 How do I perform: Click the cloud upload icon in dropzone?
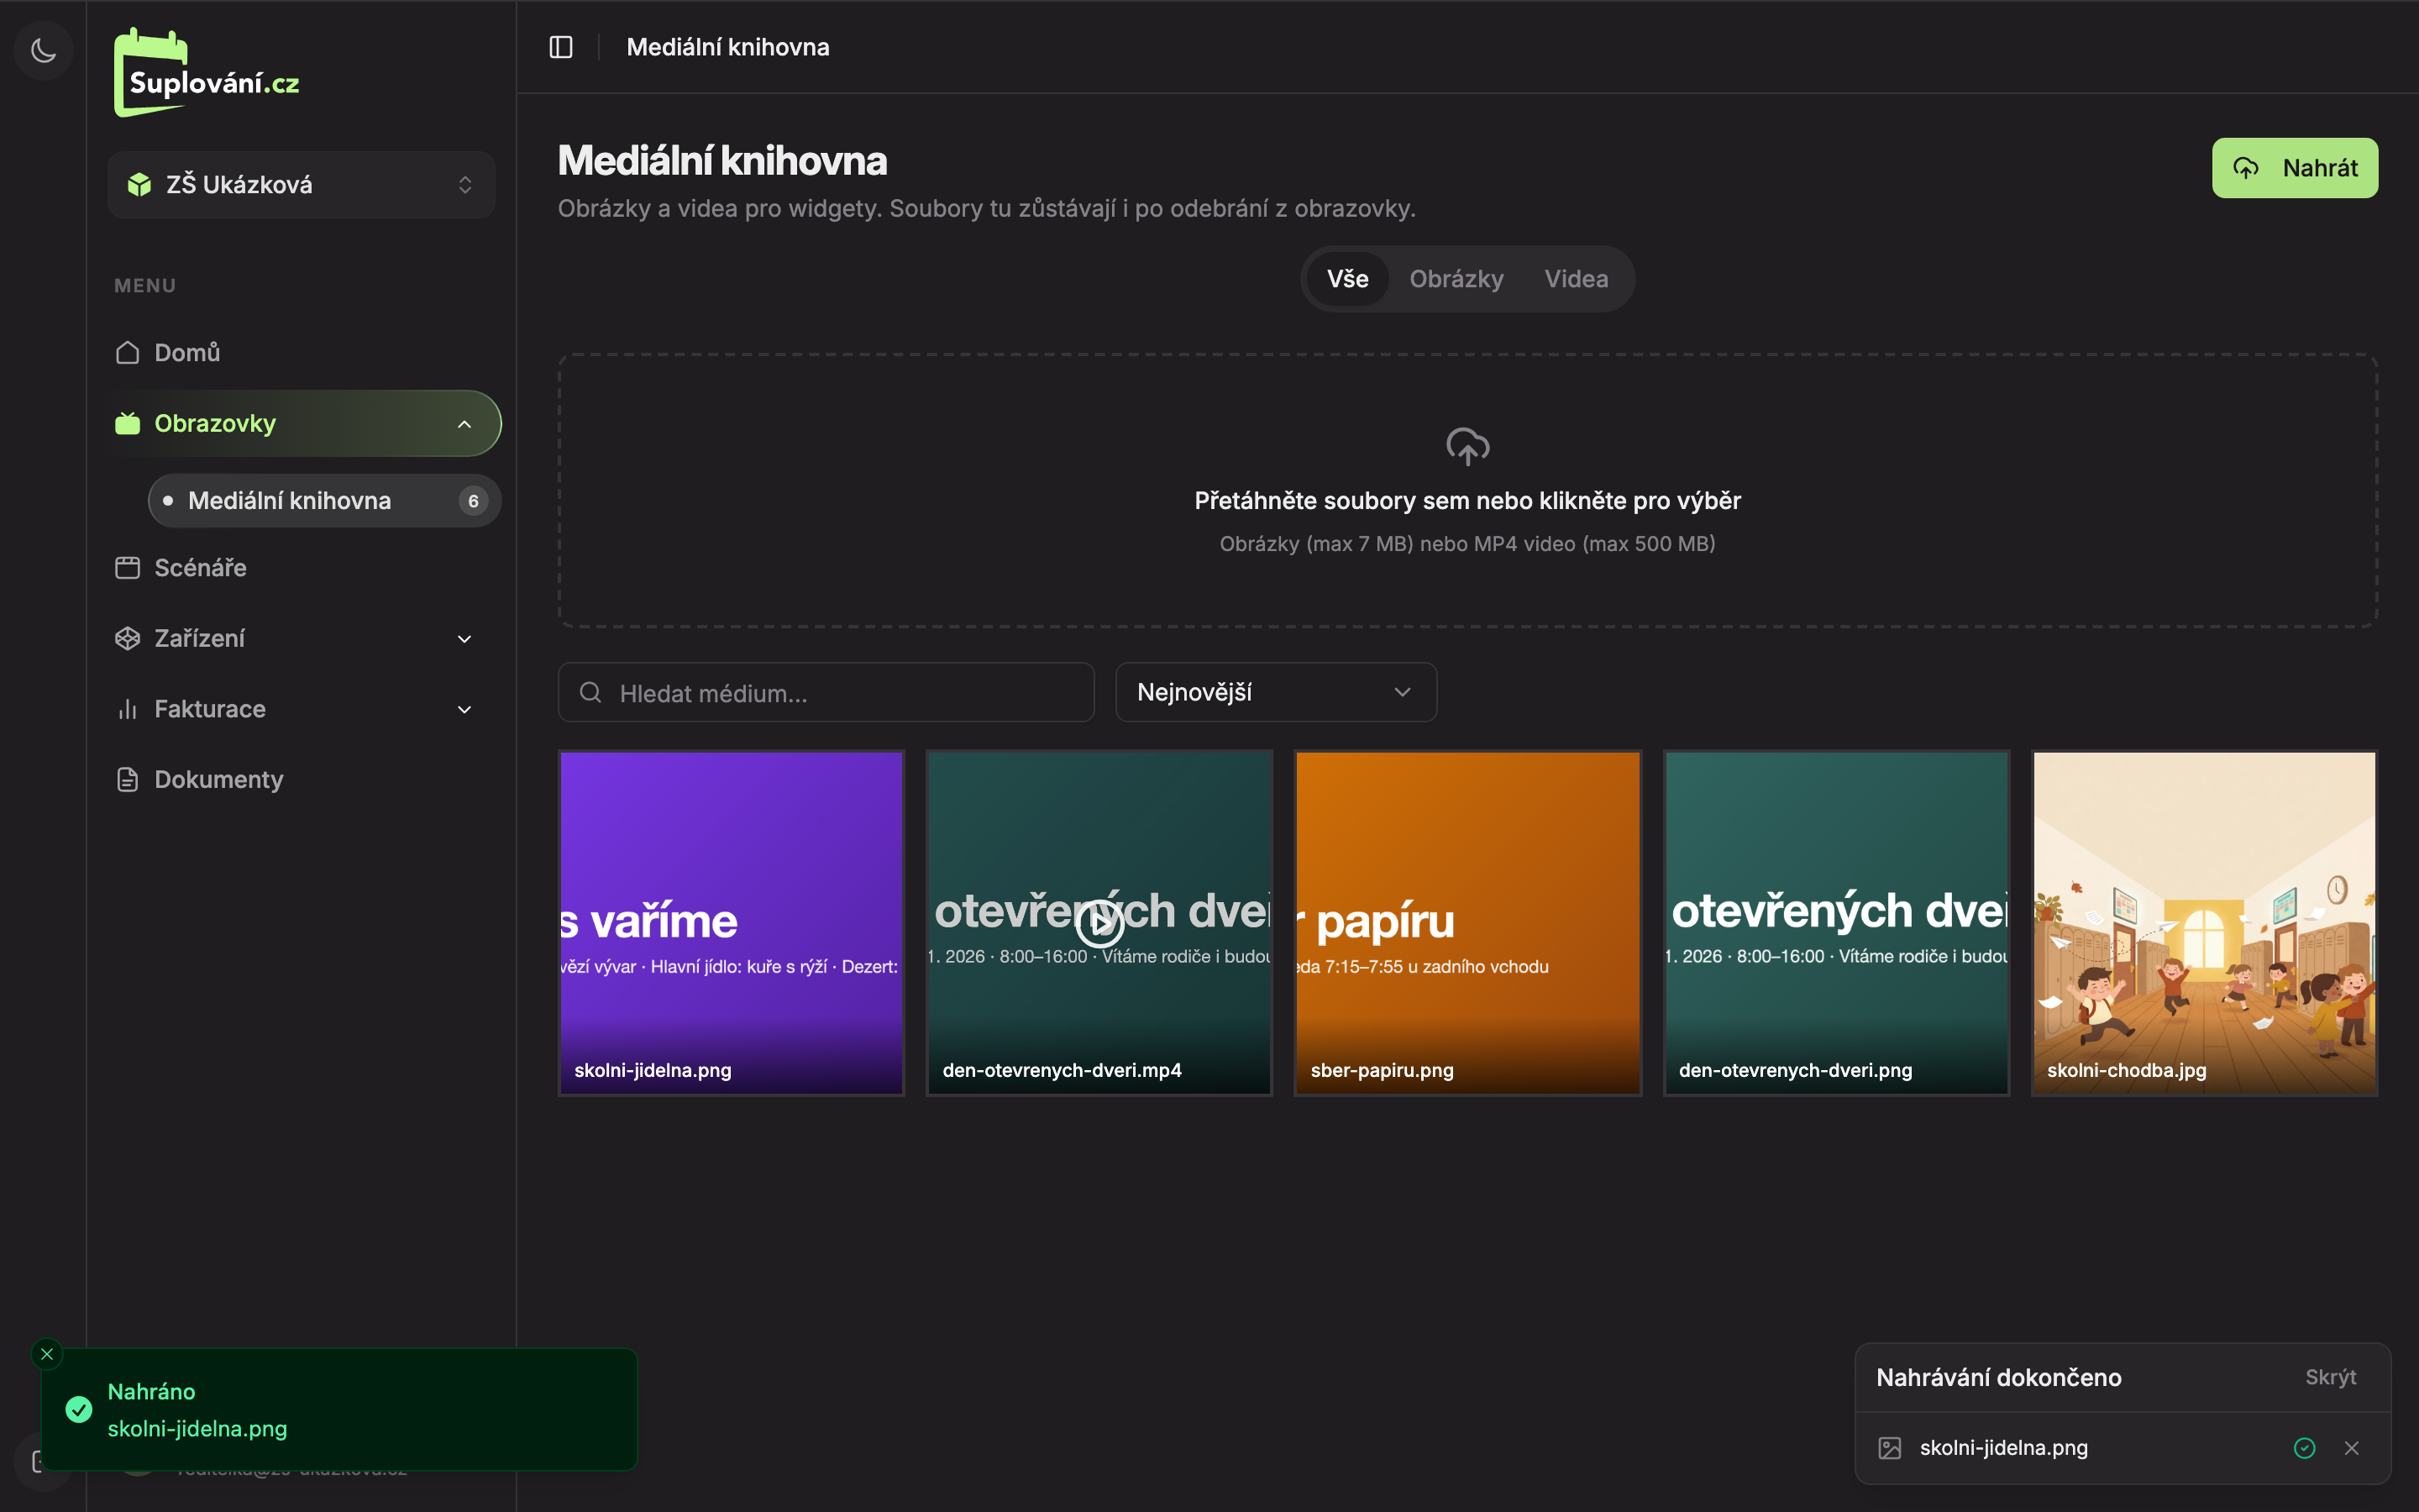[x=1467, y=446]
